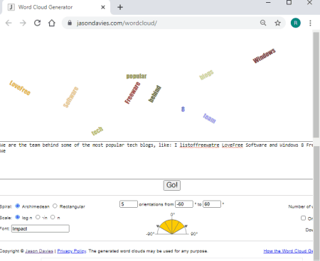Click the word 'blogs' in cloud
Viewport: 320px width, 261px height.
pyautogui.click(x=206, y=74)
